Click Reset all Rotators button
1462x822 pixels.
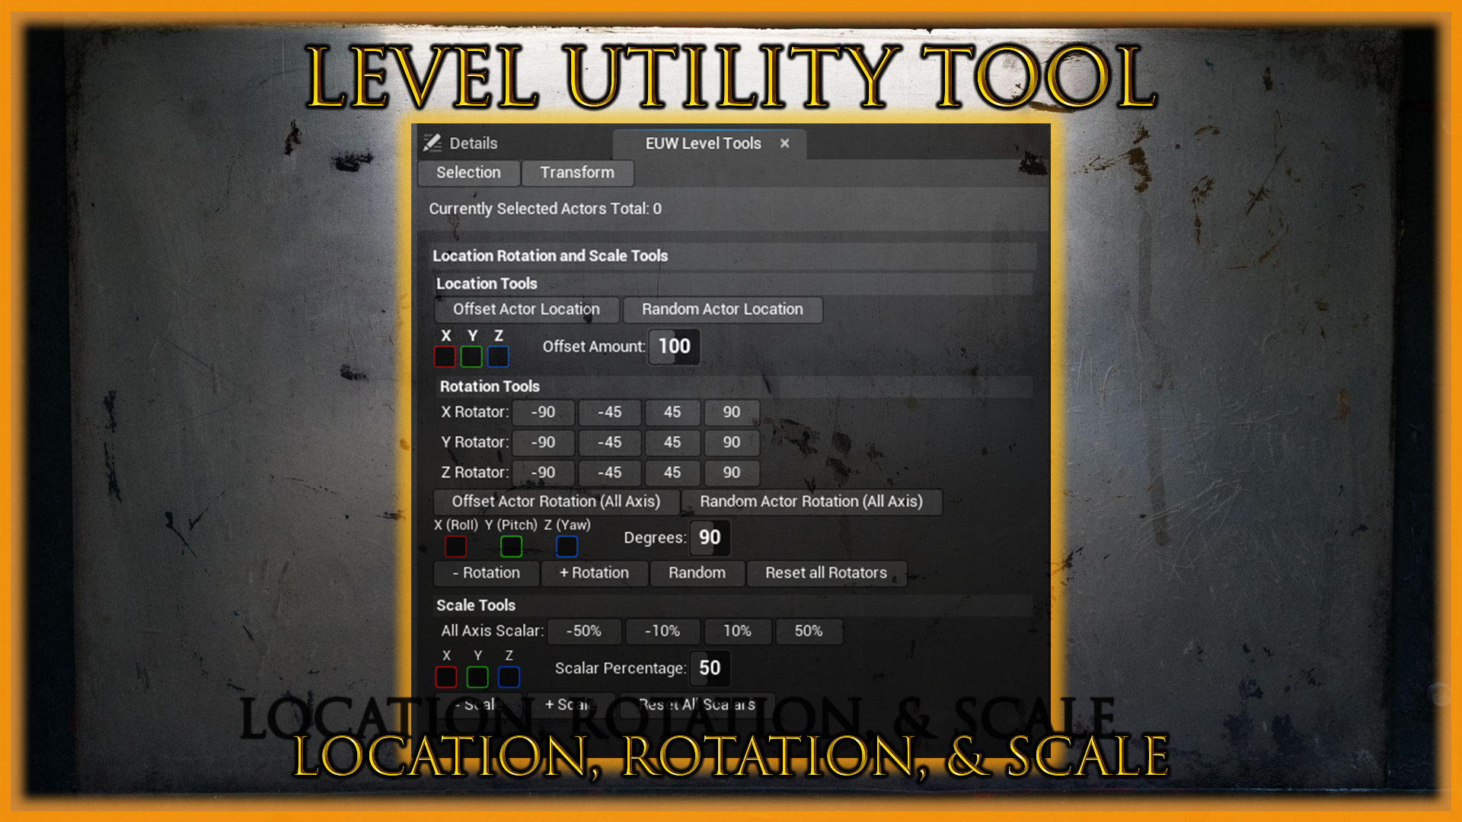click(826, 573)
